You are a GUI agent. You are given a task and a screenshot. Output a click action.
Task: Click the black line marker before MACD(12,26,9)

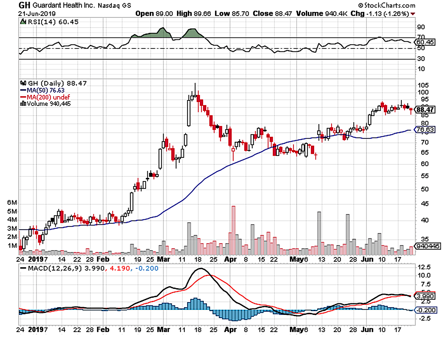pyautogui.click(x=23, y=268)
